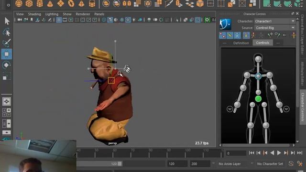The image size is (306, 172).
Task: Activate the Move tool in the toolbox
Action: click(6, 54)
